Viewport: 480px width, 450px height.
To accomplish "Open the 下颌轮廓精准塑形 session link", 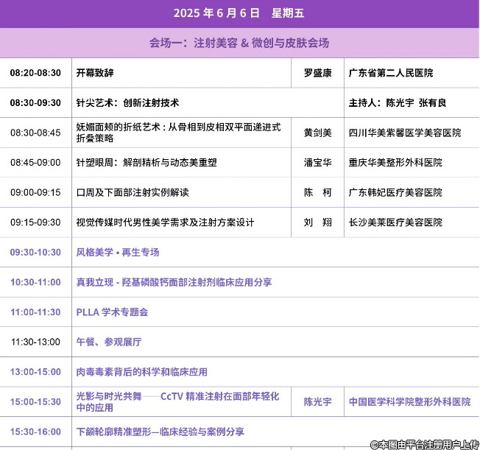I will (160, 432).
